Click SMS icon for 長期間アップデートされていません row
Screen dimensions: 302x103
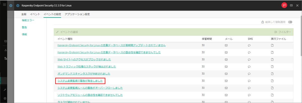coord(249,45)
